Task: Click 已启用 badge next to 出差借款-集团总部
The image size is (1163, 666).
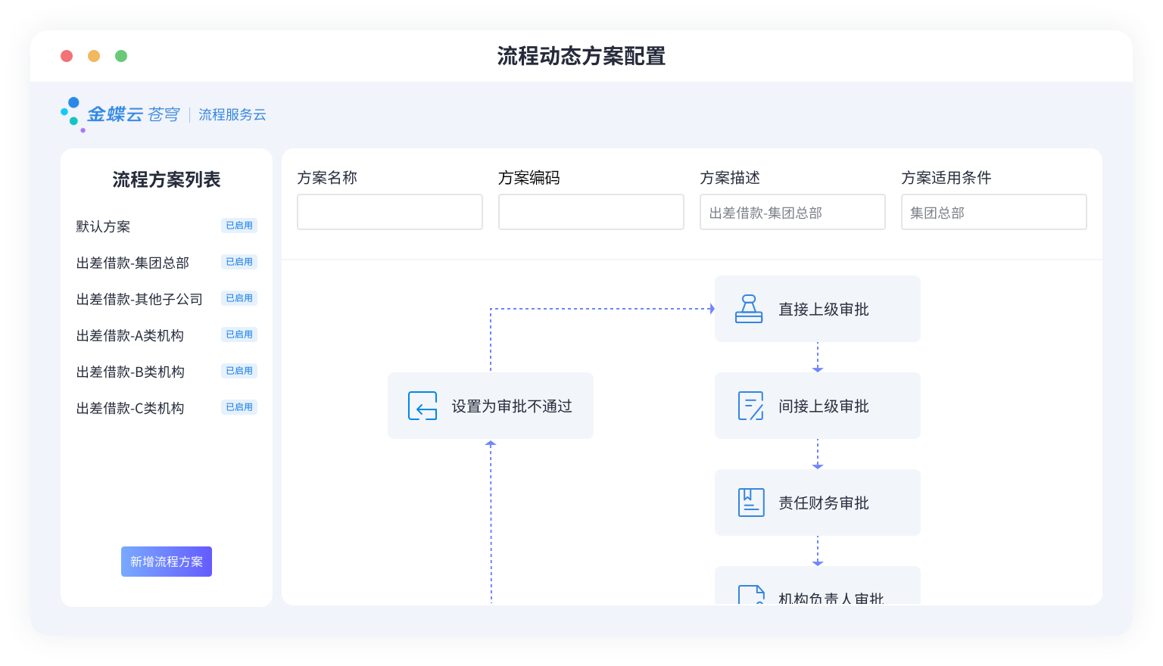Action: click(x=239, y=262)
